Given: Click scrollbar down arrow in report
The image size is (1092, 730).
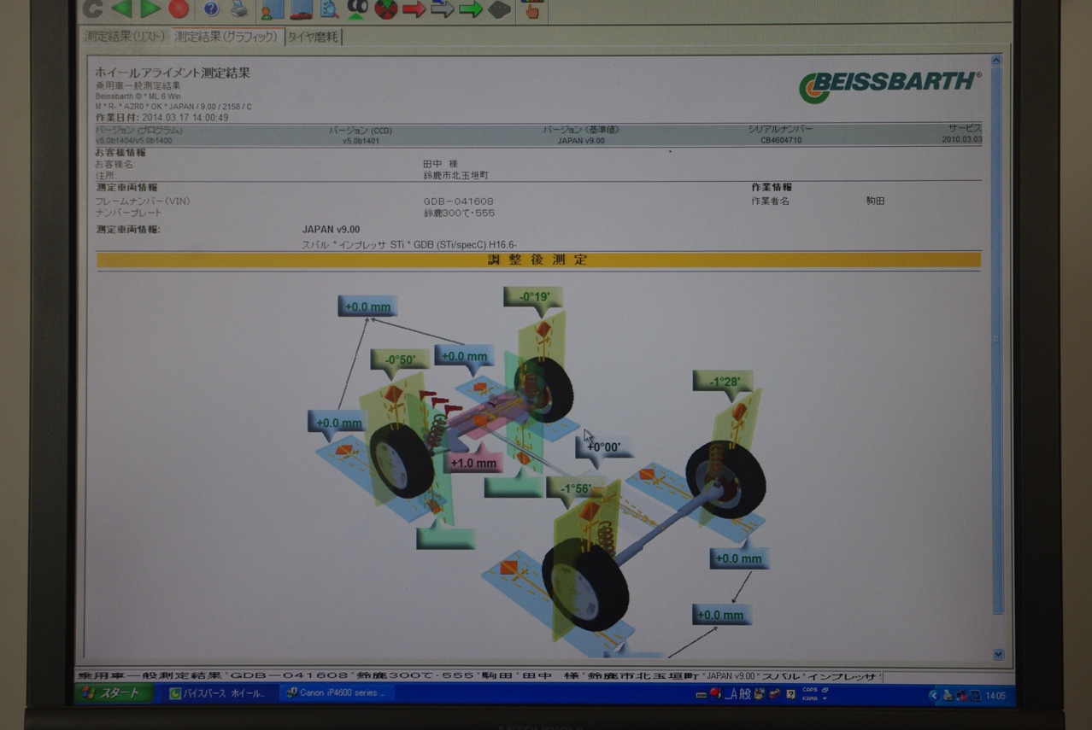Looking at the screenshot, I should (x=998, y=654).
